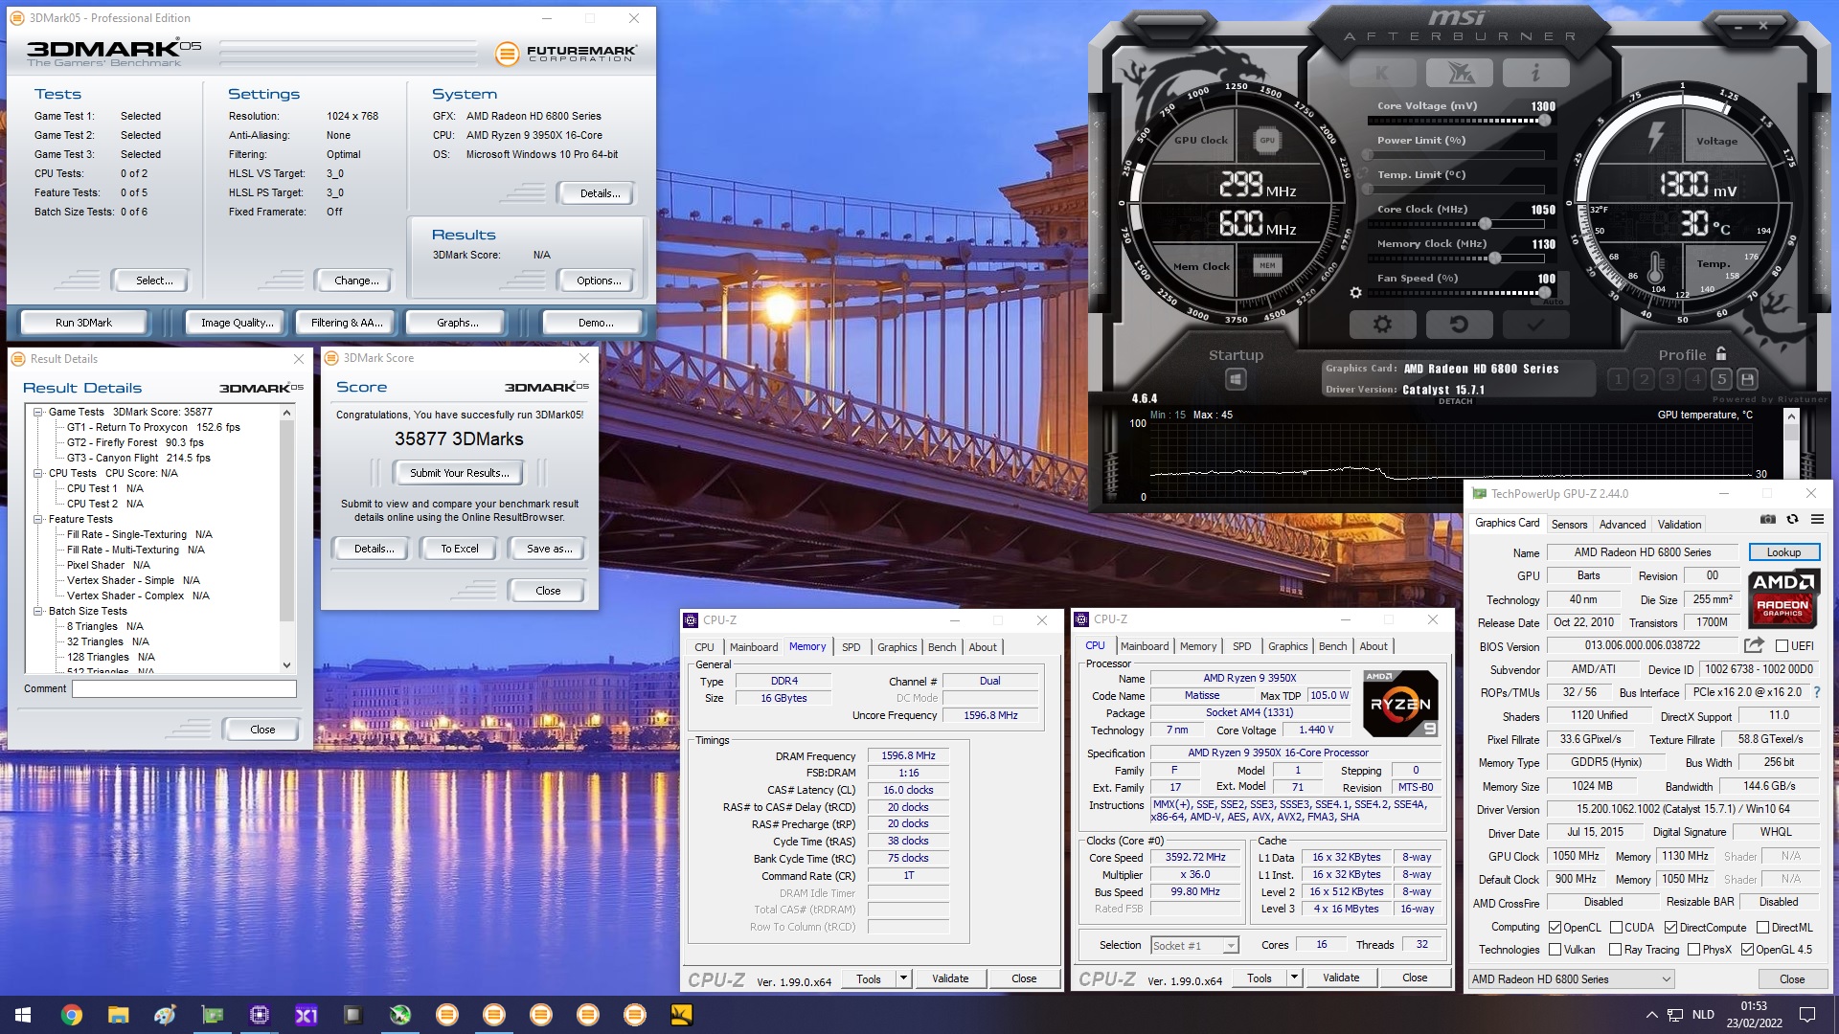
Task: Open Google Chrome from taskbar
Action: 71,1015
